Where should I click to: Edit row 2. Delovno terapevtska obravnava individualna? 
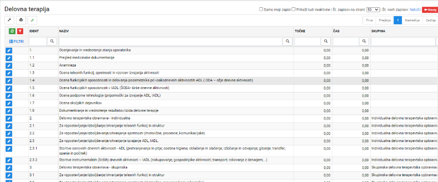tap(9, 118)
